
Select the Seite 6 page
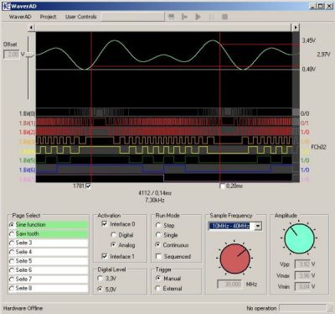point(49,270)
